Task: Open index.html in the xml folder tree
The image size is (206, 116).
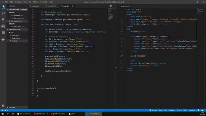Action: click(16, 38)
